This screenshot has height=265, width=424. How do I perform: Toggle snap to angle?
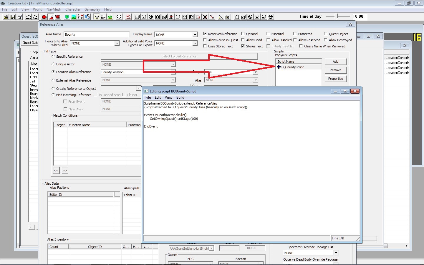pos(51,17)
